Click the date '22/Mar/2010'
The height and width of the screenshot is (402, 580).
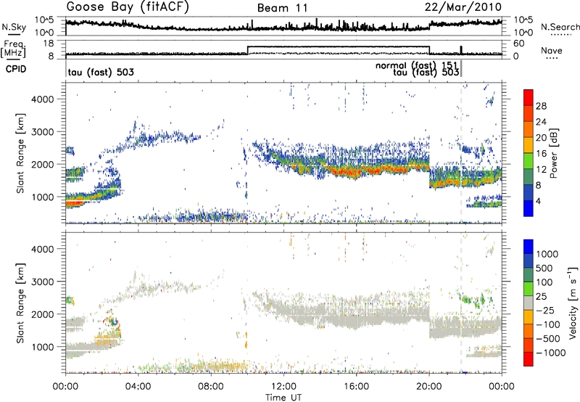463,7
